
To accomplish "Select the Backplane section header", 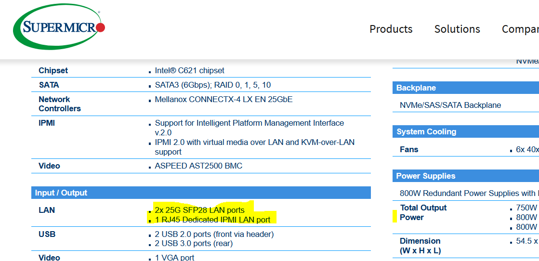I will 416,88.
